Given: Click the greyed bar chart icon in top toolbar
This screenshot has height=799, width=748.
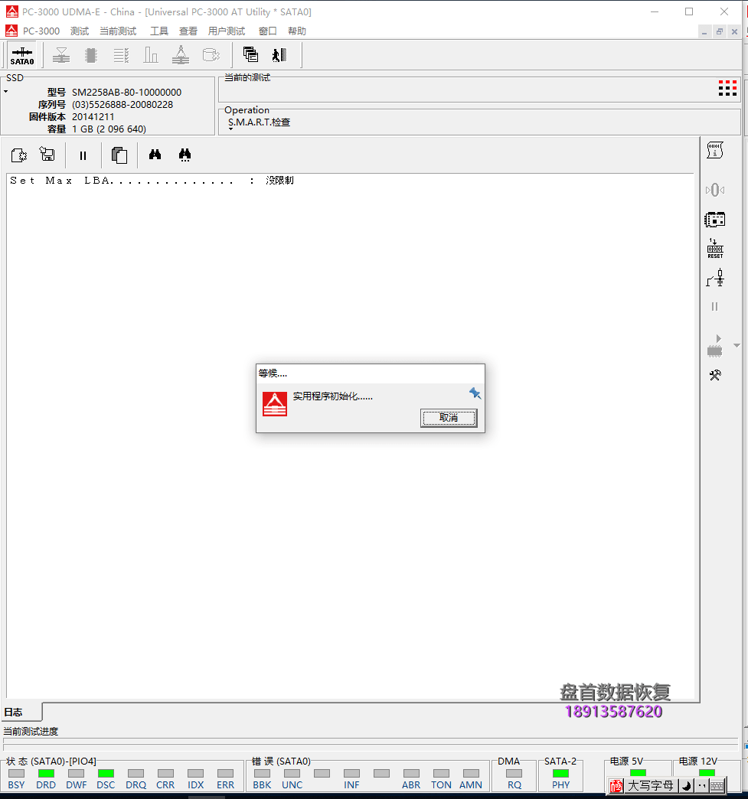Looking at the screenshot, I should (150, 55).
